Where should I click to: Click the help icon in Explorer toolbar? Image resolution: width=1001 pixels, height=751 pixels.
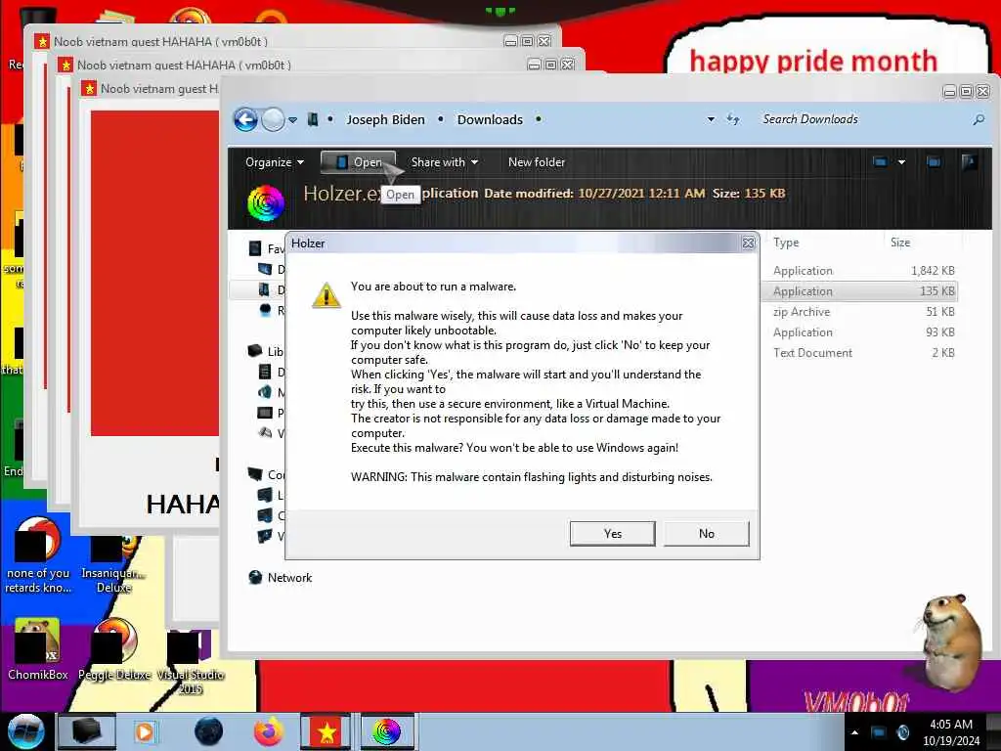coord(969,162)
